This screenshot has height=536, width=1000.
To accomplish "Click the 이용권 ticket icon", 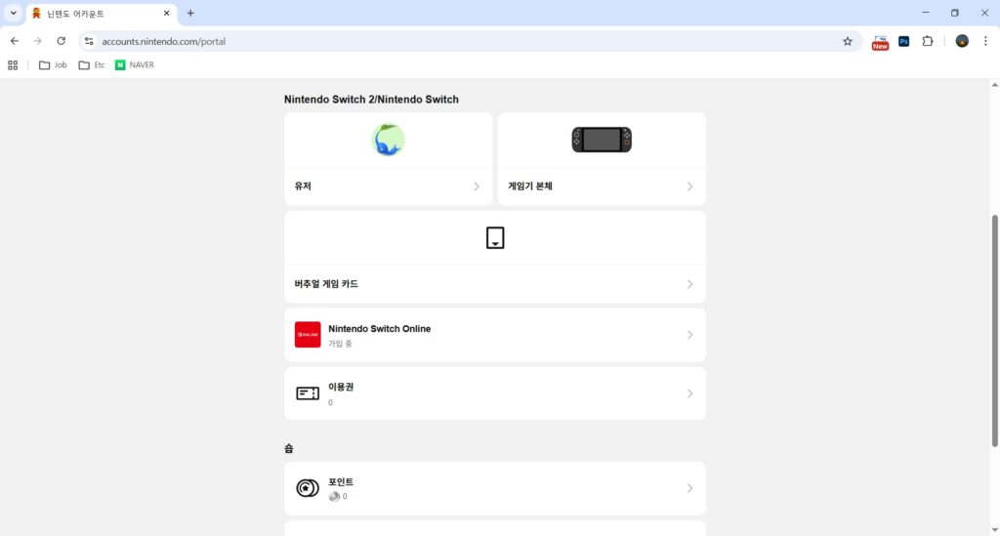I will tap(308, 393).
